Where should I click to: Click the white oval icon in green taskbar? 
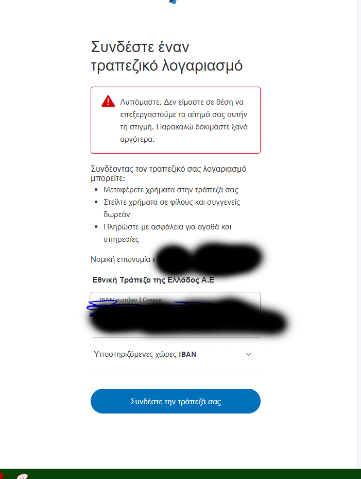22,476
